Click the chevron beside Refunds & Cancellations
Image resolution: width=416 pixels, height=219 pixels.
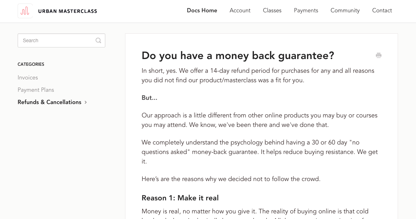point(86,102)
